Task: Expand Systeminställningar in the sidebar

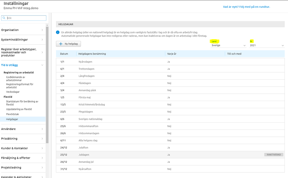Action: 42,40
